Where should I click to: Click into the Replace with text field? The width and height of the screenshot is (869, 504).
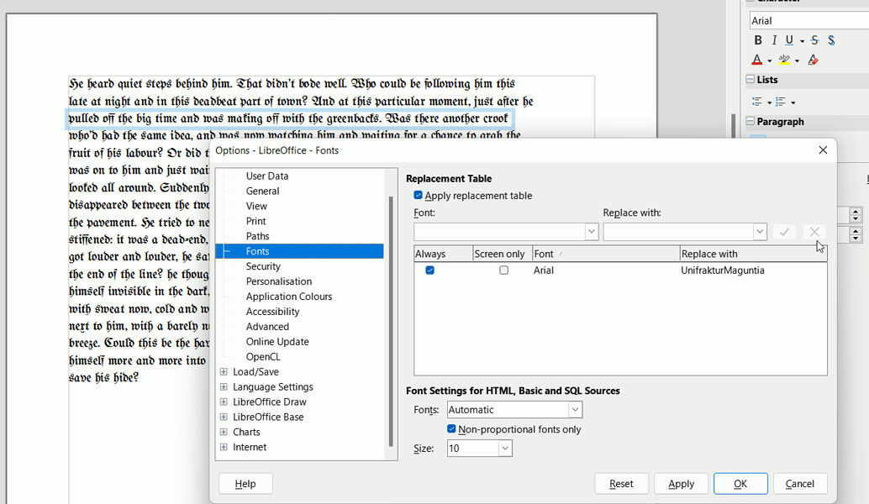pyautogui.click(x=678, y=232)
